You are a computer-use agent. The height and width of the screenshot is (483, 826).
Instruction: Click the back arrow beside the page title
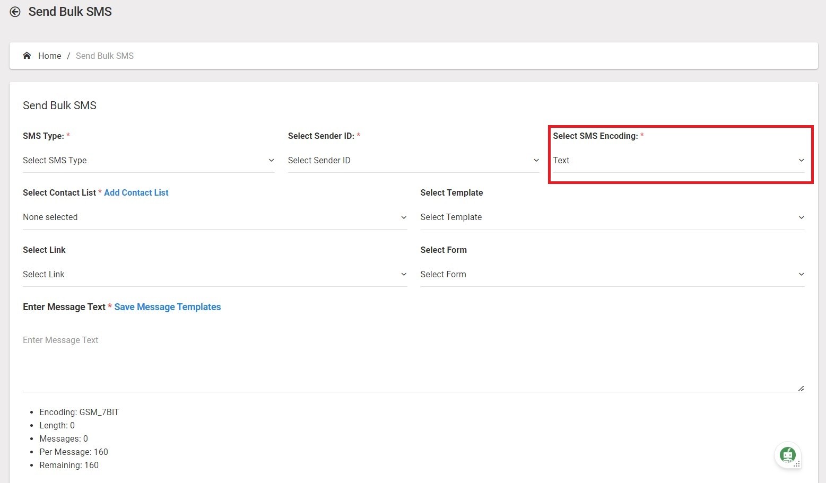click(x=15, y=12)
